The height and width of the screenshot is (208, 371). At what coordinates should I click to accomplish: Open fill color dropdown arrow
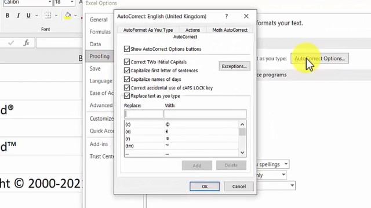75,16
